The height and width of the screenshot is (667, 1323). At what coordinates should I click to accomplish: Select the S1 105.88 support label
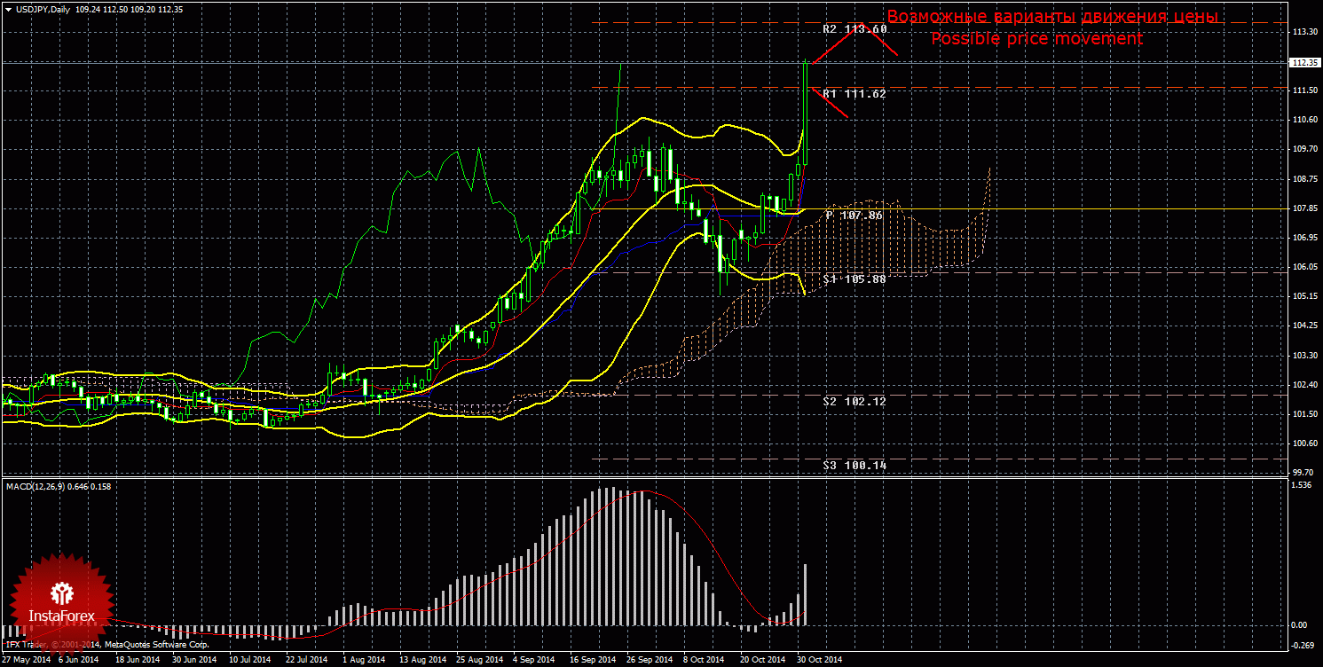[854, 279]
